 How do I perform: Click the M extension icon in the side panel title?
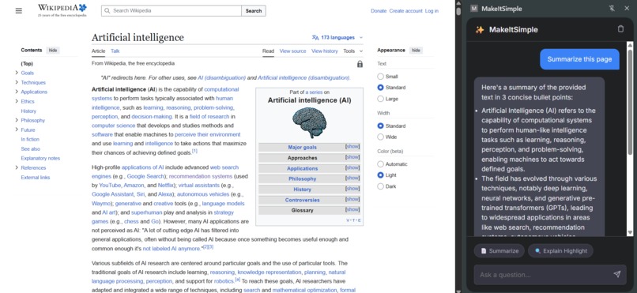click(473, 9)
